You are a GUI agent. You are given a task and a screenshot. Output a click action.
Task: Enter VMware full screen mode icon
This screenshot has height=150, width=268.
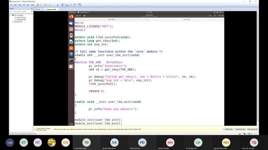71,5
